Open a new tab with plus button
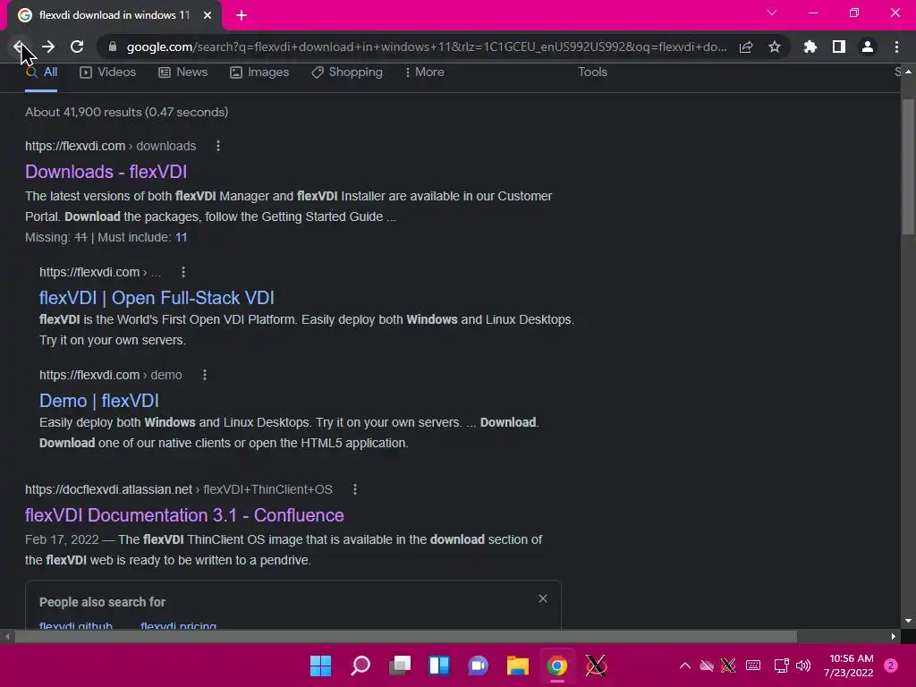The image size is (916, 687). tap(242, 15)
